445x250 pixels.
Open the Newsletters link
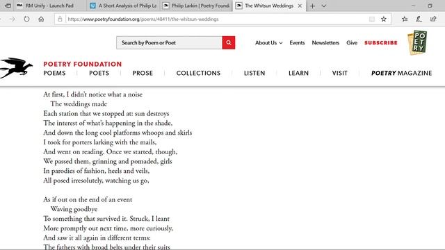[325, 43]
